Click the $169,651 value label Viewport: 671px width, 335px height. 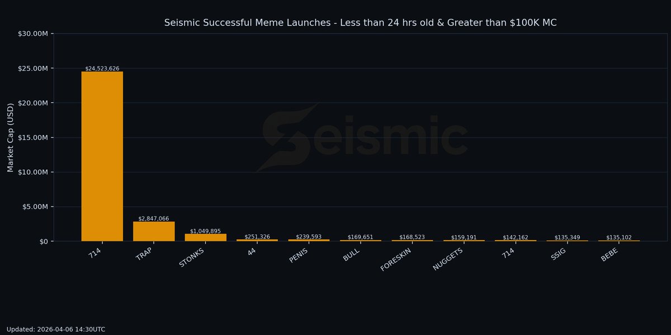click(361, 237)
